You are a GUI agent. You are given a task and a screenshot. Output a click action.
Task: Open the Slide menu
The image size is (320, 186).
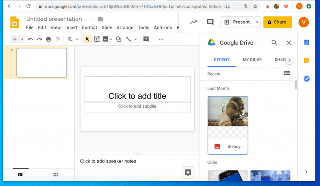[x=107, y=28]
